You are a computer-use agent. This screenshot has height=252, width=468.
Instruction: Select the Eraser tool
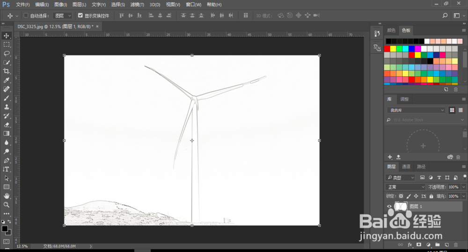(x=6, y=125)
